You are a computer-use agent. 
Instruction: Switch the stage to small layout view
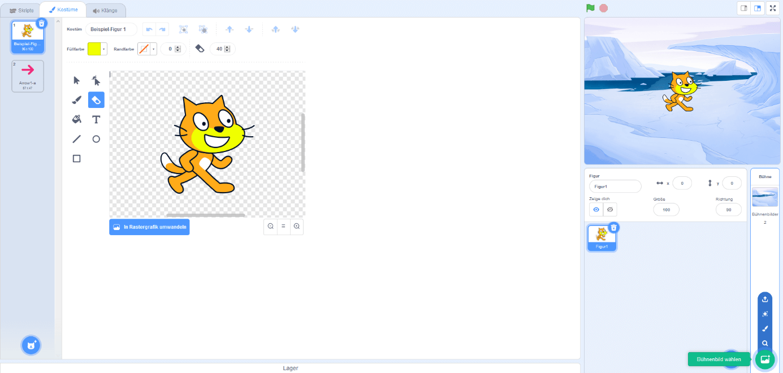(743, 8)
